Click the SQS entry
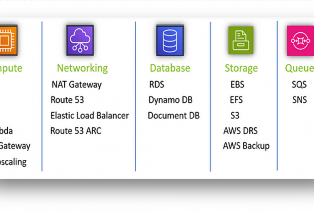314x212 pixels. tap(299, 84)
